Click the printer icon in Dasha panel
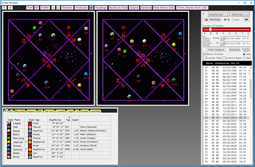Screen dimensions: 255x167 tap(246, 19)
